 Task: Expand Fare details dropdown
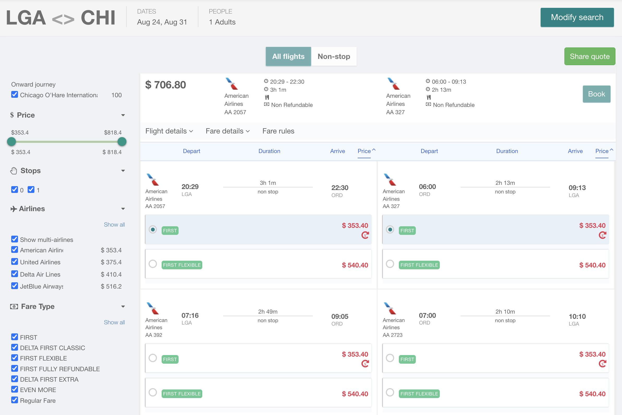[228, 131]
